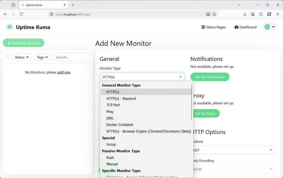Screen dimensions: 283x178
Task: Click the monitor Search field
Action: [x=71, y=57]
